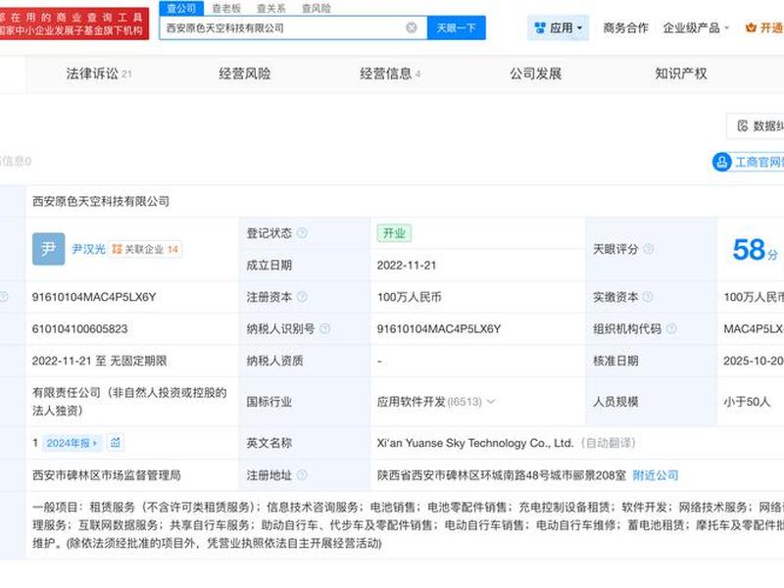Switch to 查老板 search tab

[226, 8]
